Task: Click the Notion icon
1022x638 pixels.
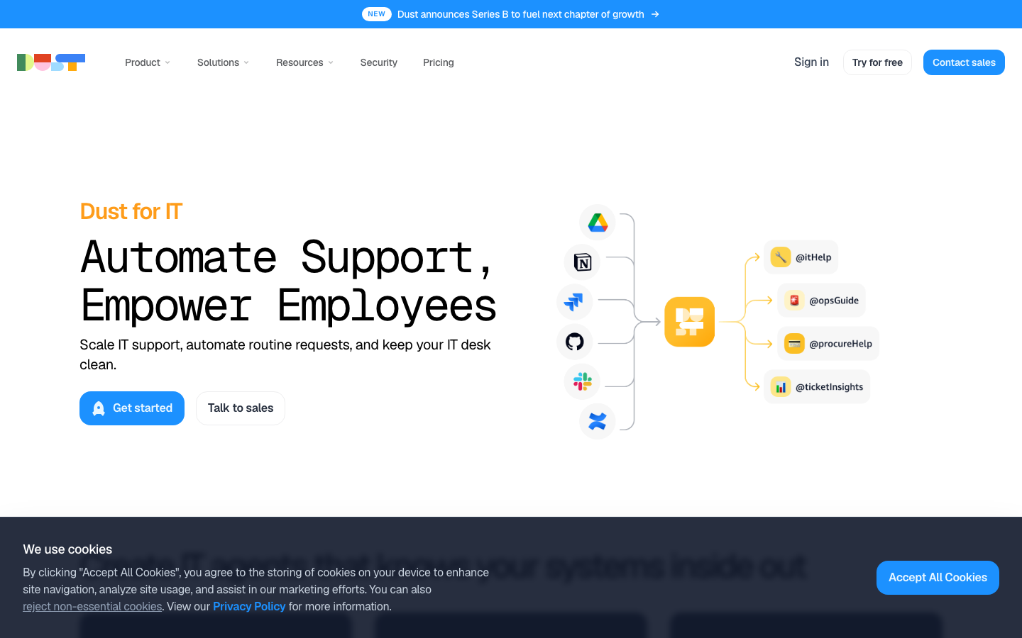Action: (582, 262)
